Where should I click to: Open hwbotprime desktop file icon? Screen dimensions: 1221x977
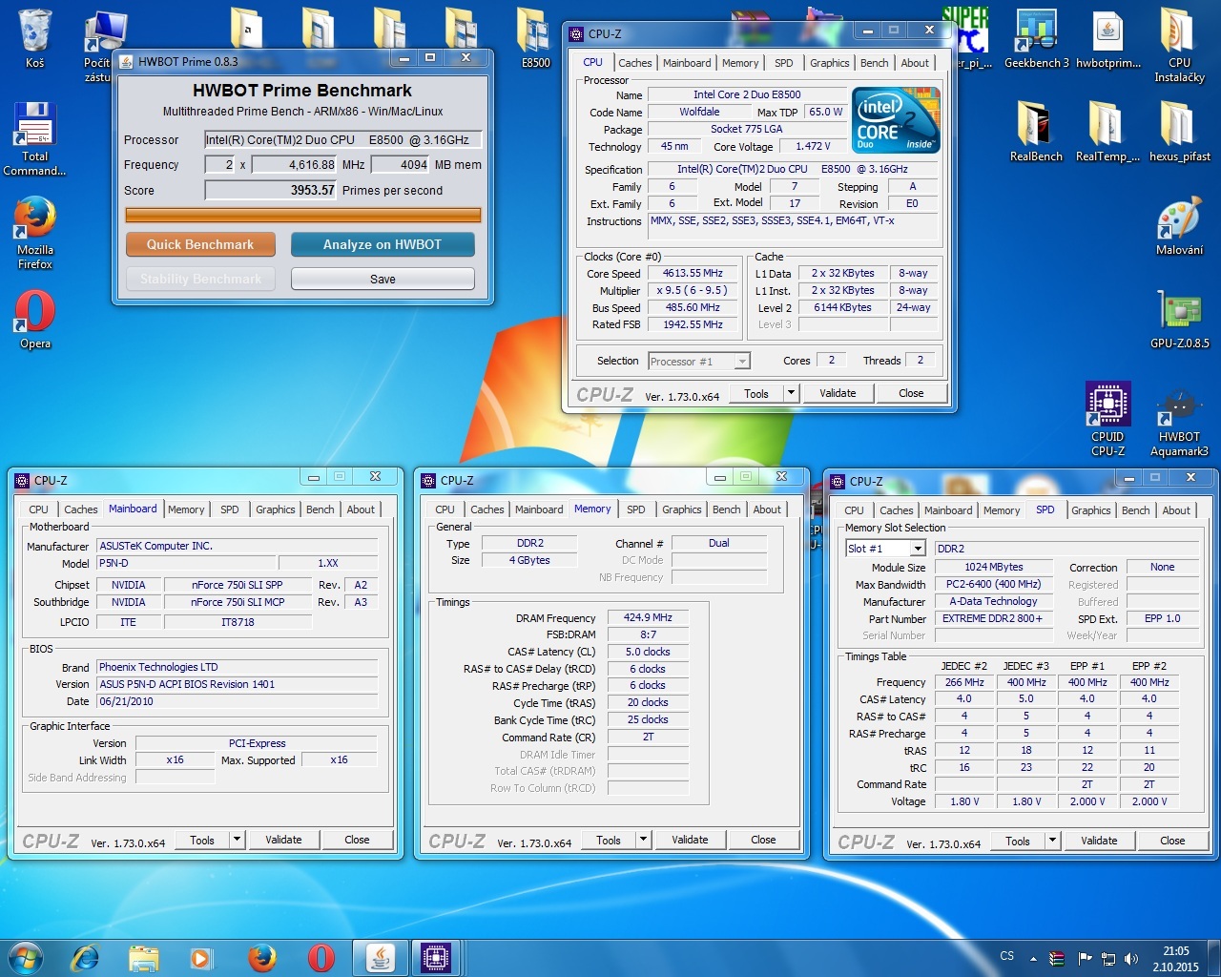coord(1107,38)
